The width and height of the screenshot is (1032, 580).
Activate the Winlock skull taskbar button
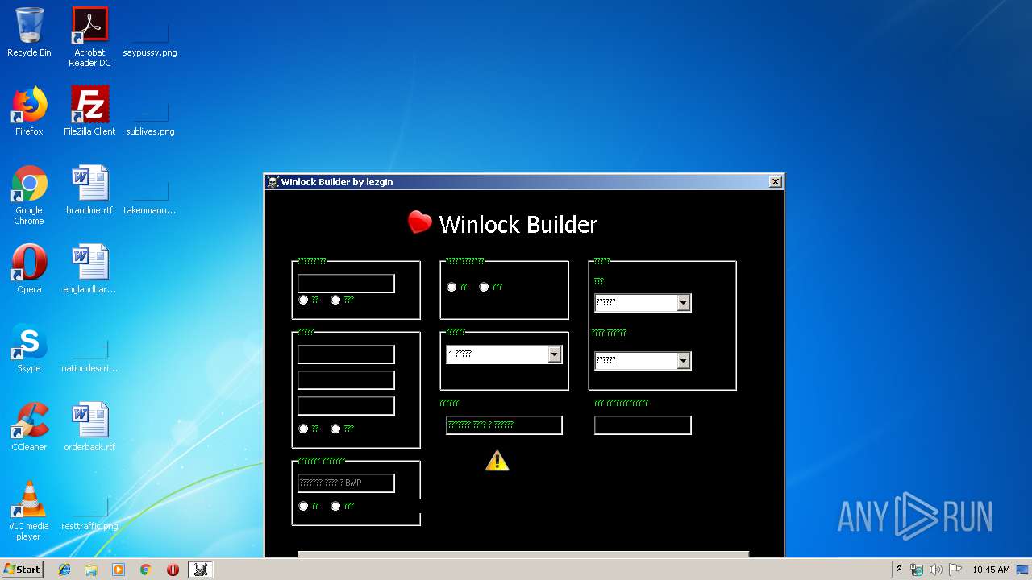point(201,570)
